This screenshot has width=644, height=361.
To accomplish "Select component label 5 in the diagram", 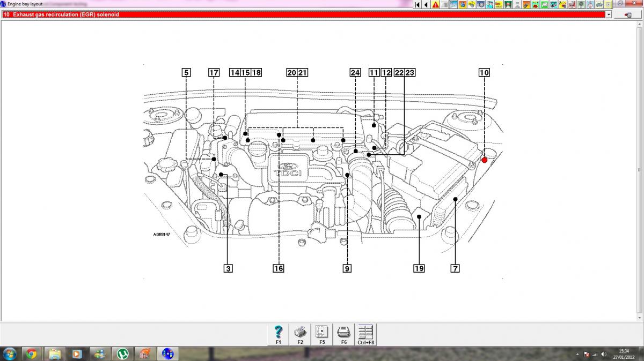I will click(x=186, y=72).
